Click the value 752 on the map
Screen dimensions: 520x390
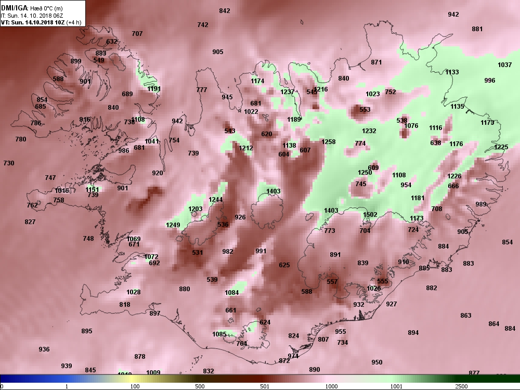tap(391, 92)
